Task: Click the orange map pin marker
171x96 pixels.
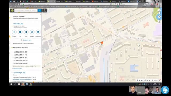Action: click(x=102, y=43)
